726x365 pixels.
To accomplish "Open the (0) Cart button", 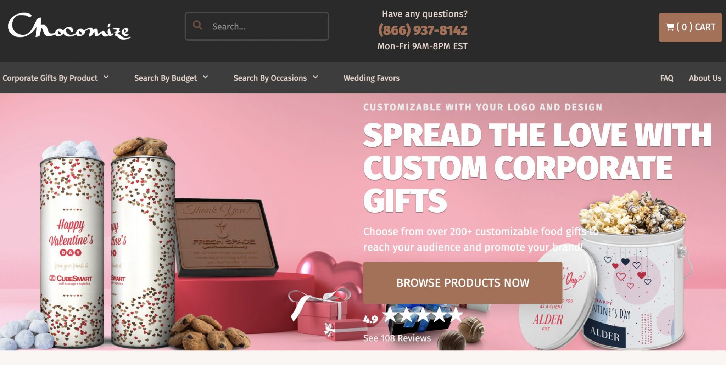I will coord(690,27).
